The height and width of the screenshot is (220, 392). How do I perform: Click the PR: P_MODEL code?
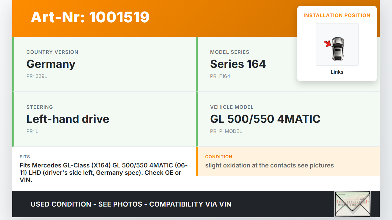coord(226,131)
